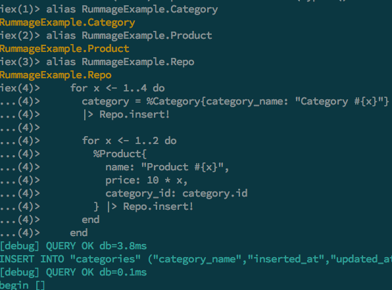Click the inner 'end' keyword

click(91, 220)
